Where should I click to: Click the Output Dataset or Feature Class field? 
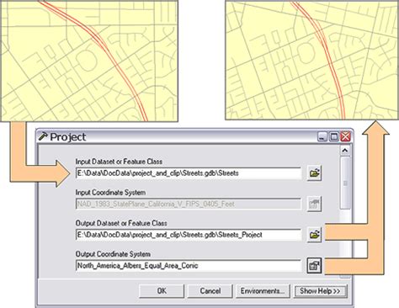[189, 235]
